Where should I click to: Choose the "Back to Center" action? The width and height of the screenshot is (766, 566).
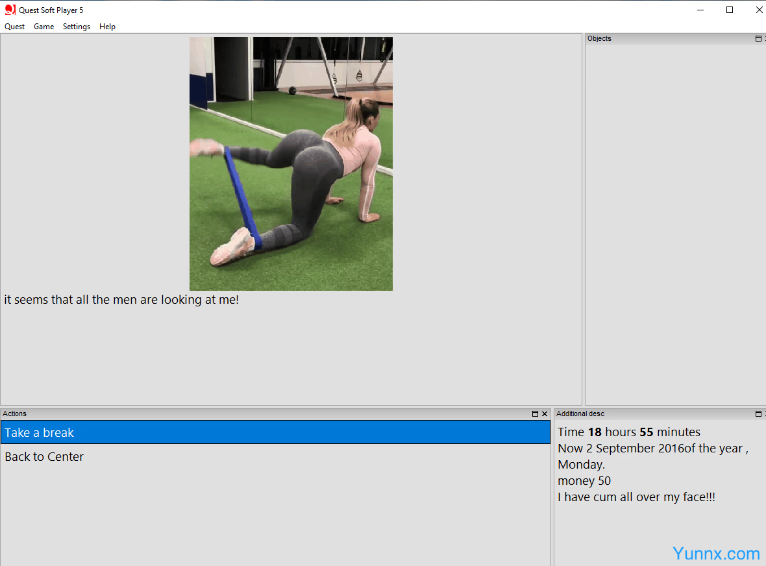44,457
